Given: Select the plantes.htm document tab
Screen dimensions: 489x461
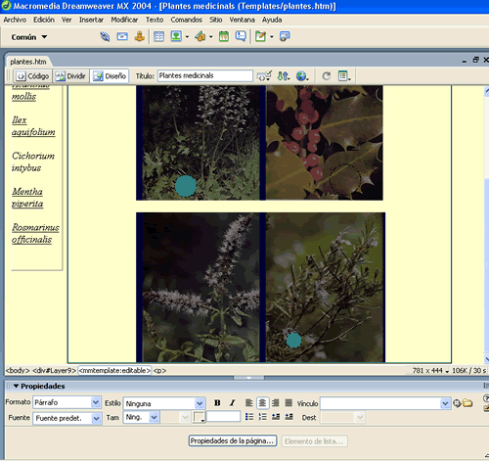Looking at the screenshot, I should [x=28, y=62].
